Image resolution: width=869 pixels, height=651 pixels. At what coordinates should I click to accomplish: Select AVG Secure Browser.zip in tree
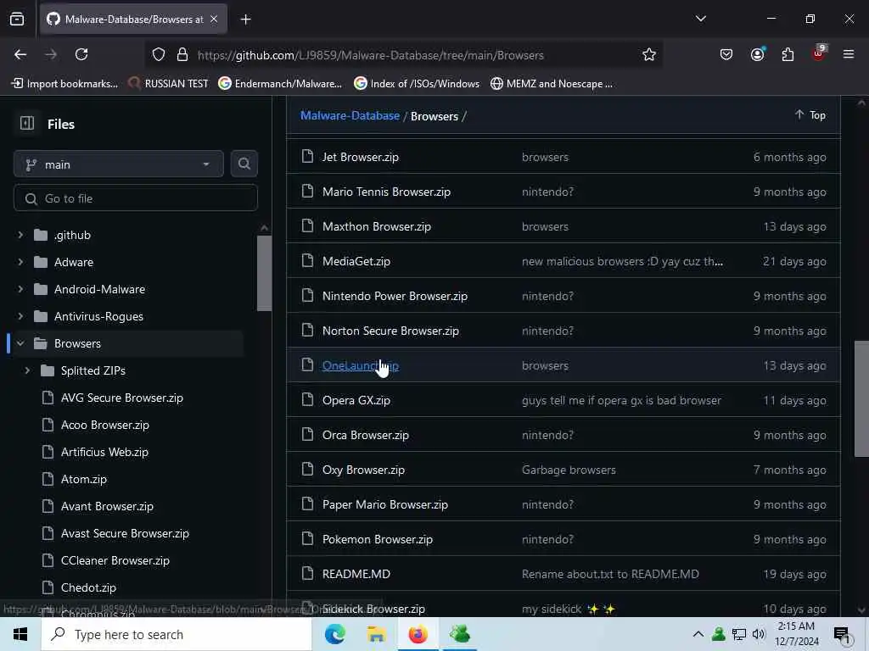[122, 398]
